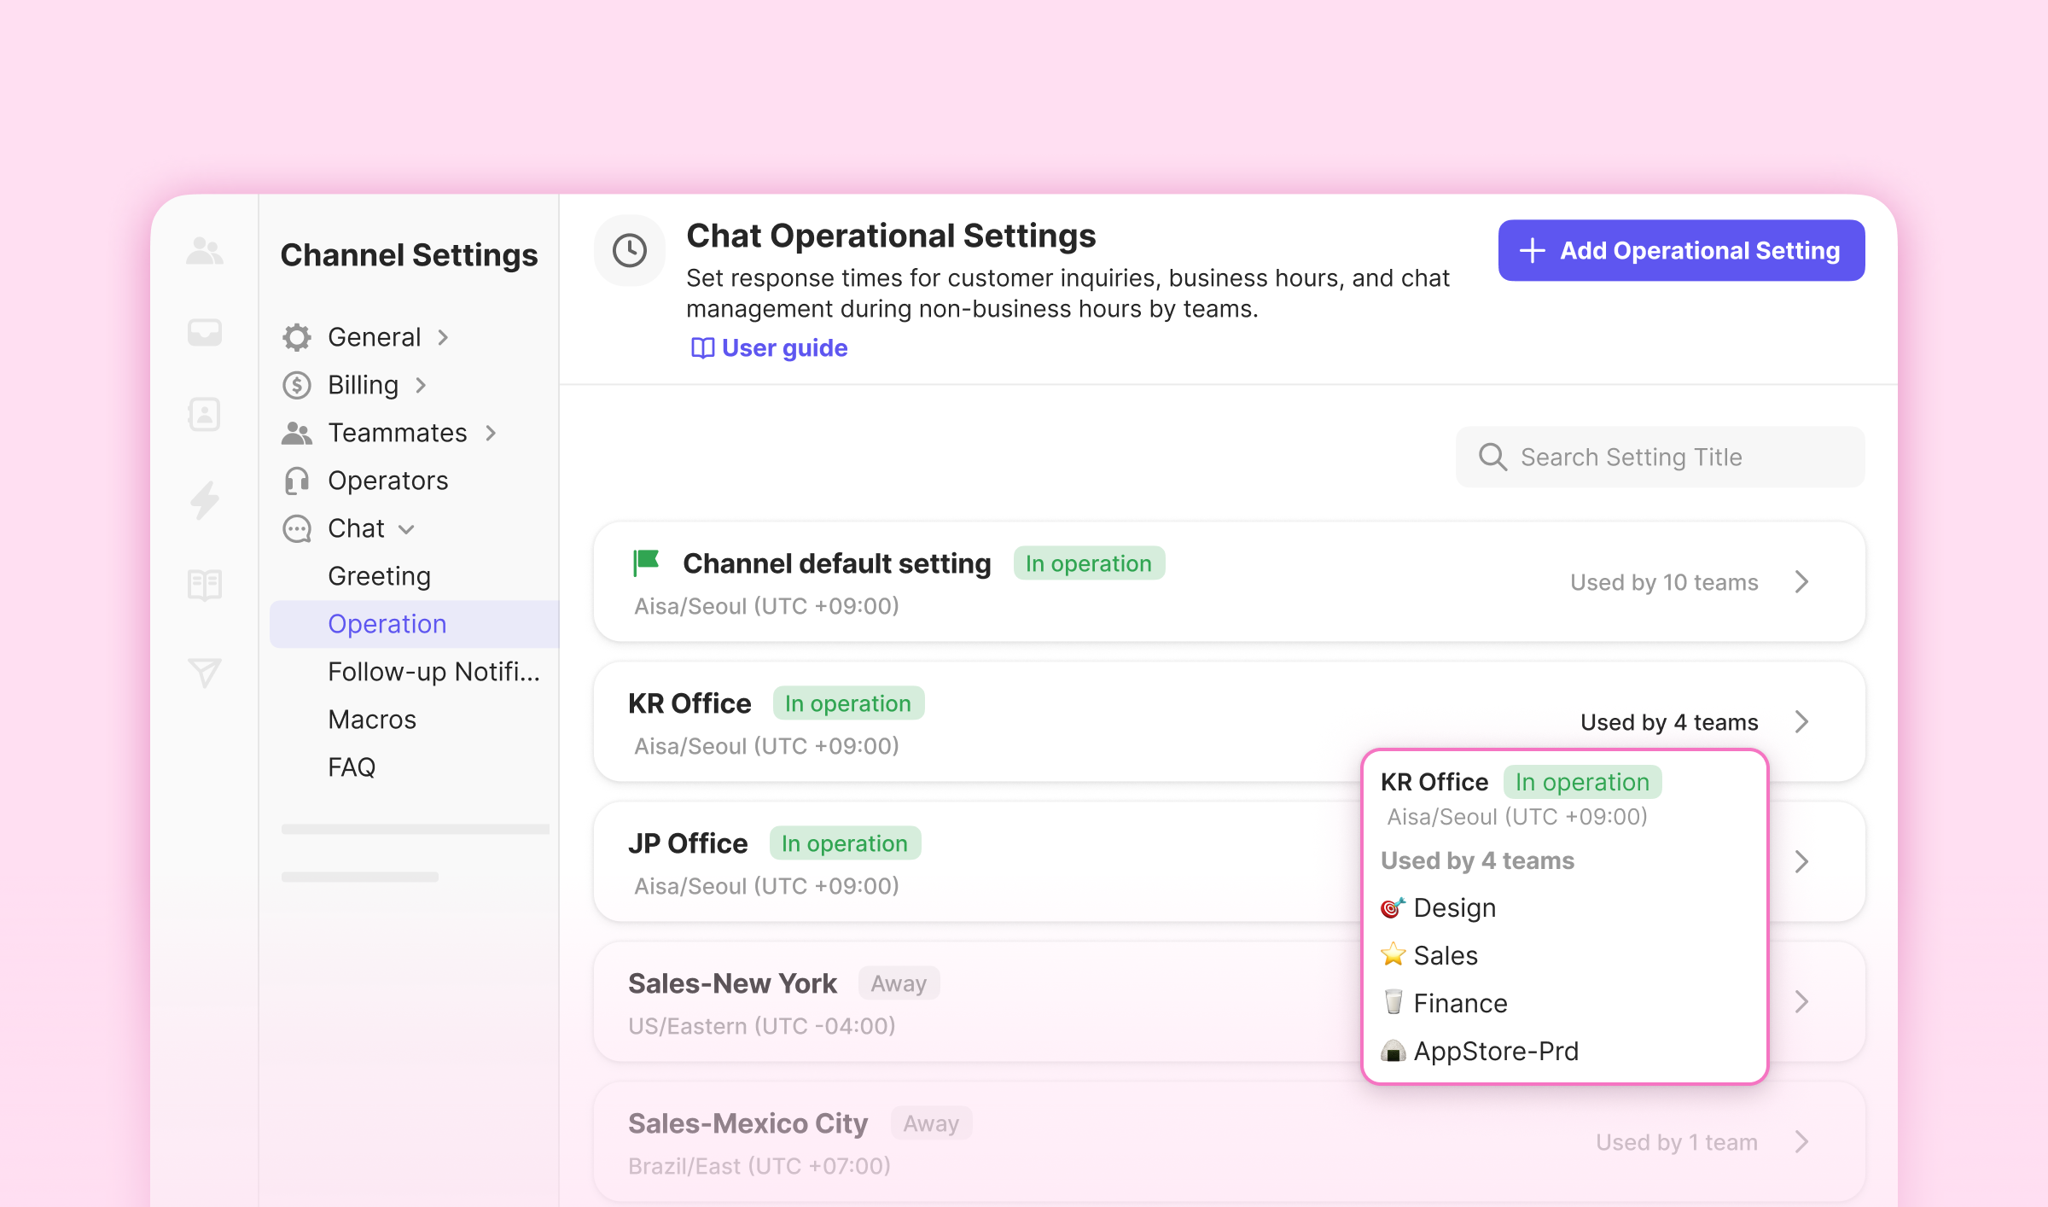This screenshot has height=1207, width=2048.
Task: Click the paper plane marketing icon
Action: (x=205, y=673)
